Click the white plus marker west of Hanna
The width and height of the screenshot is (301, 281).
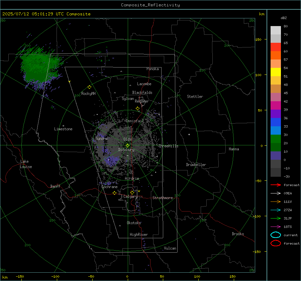[189, 134]
